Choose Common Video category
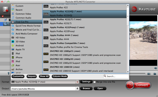158x97 pixels. [x=27, y=14]
